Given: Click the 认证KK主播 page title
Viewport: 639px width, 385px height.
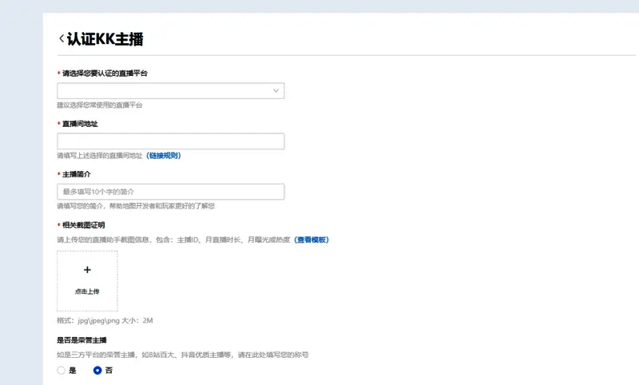Looking at the screenshot, I should tap(105, 39).
